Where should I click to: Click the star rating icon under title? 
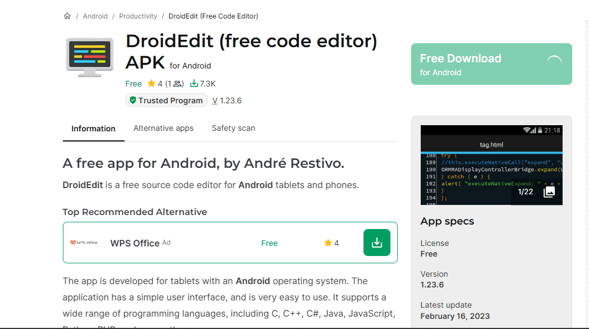(x=151, y=84)
